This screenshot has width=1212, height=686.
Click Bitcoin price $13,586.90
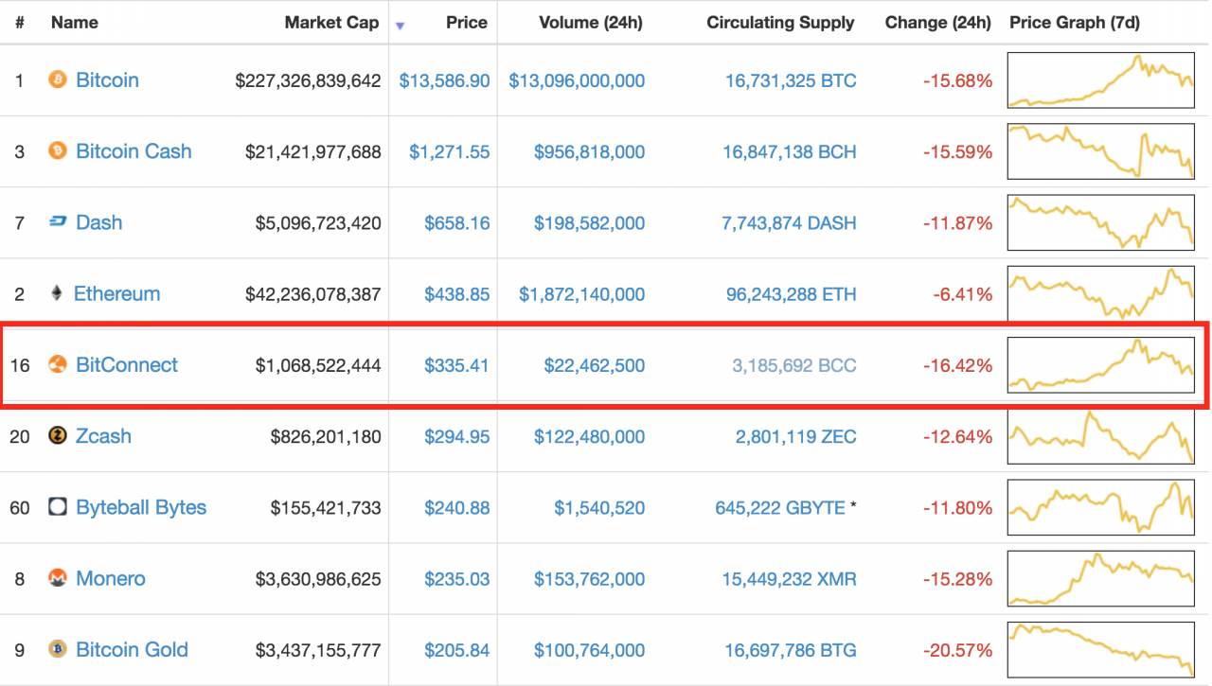pyautogui.click(x=444, y=80)
